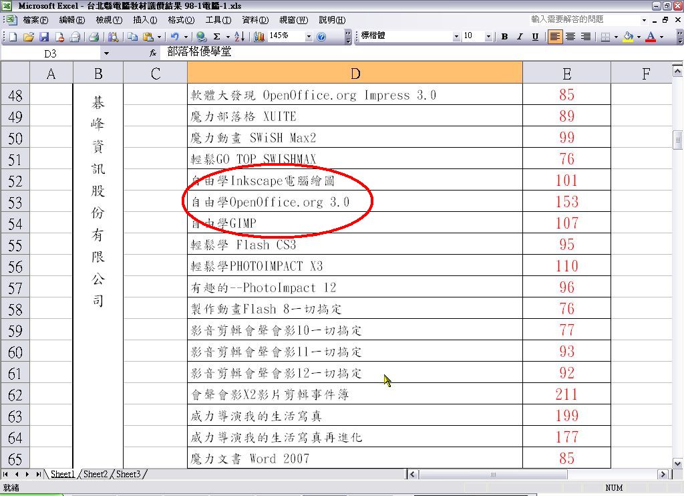Image resolution: width=684 pixels, height=496 pixels.
Task: Open the paste options dropdown arrow
Action: (x=159, y=37)
